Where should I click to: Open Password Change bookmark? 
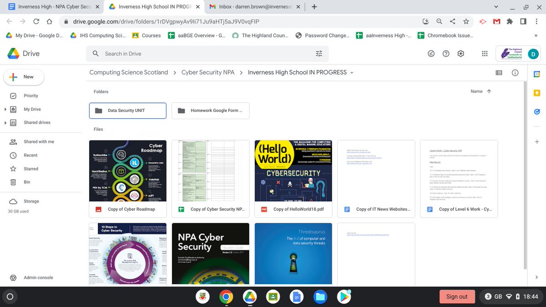click(x=322, y=35)
